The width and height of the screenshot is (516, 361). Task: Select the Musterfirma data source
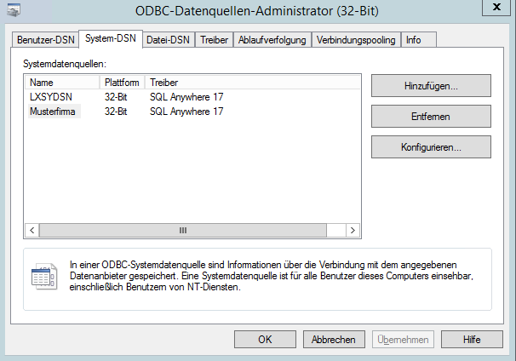[x=53, y=112]
